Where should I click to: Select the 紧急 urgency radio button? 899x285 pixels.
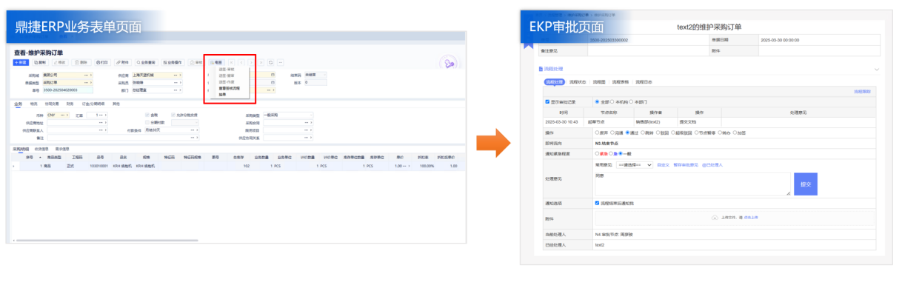pos(597,153)
